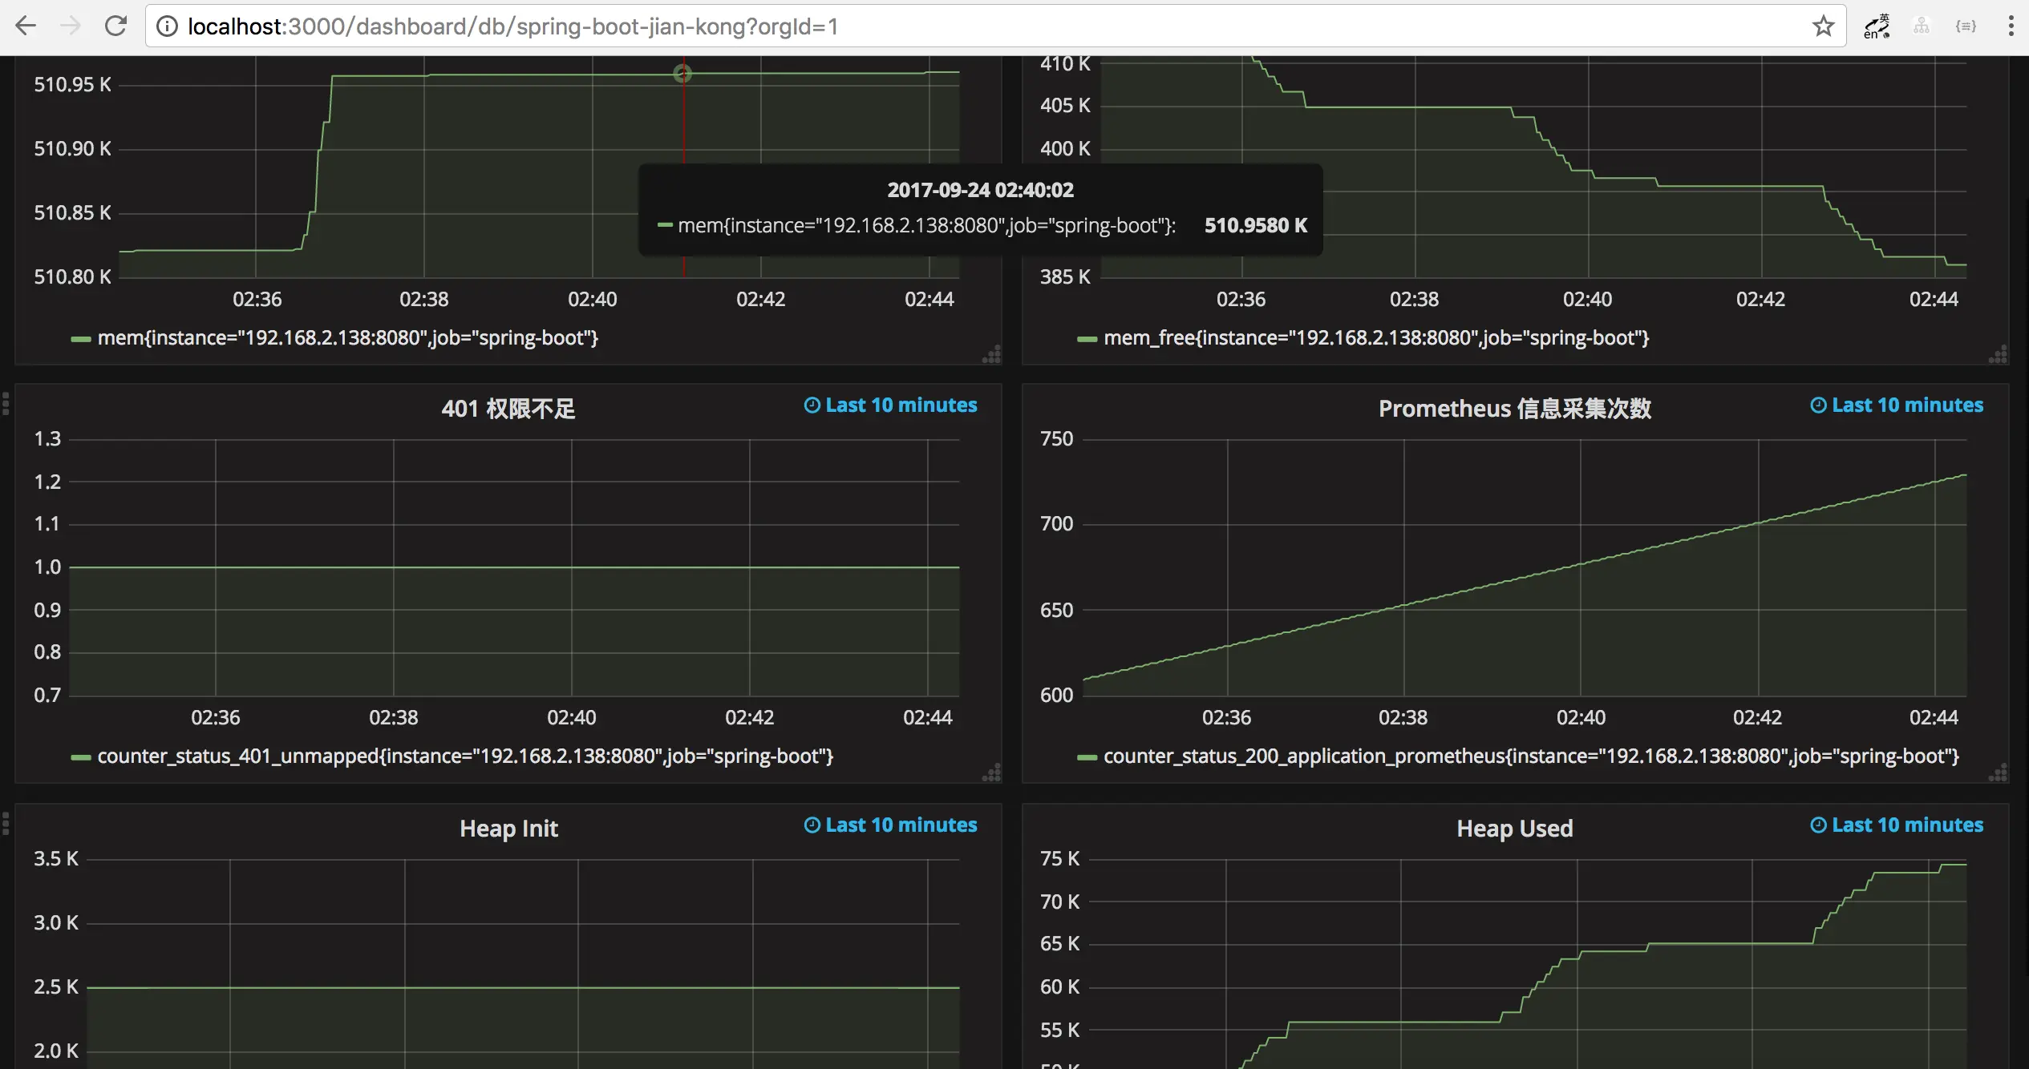Click the localhost:3000 address bar
The width and height of the screenshot is (2029, 1069).
[x=962, y=26]
